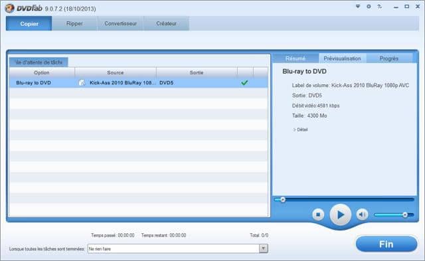Click 'Sortie: DVD5' in summary
This screenshot has width=425, height=261.
coord(307,96)
